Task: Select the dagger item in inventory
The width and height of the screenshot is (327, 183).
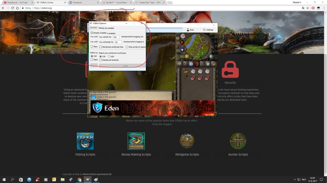Action: pos(186,77)
